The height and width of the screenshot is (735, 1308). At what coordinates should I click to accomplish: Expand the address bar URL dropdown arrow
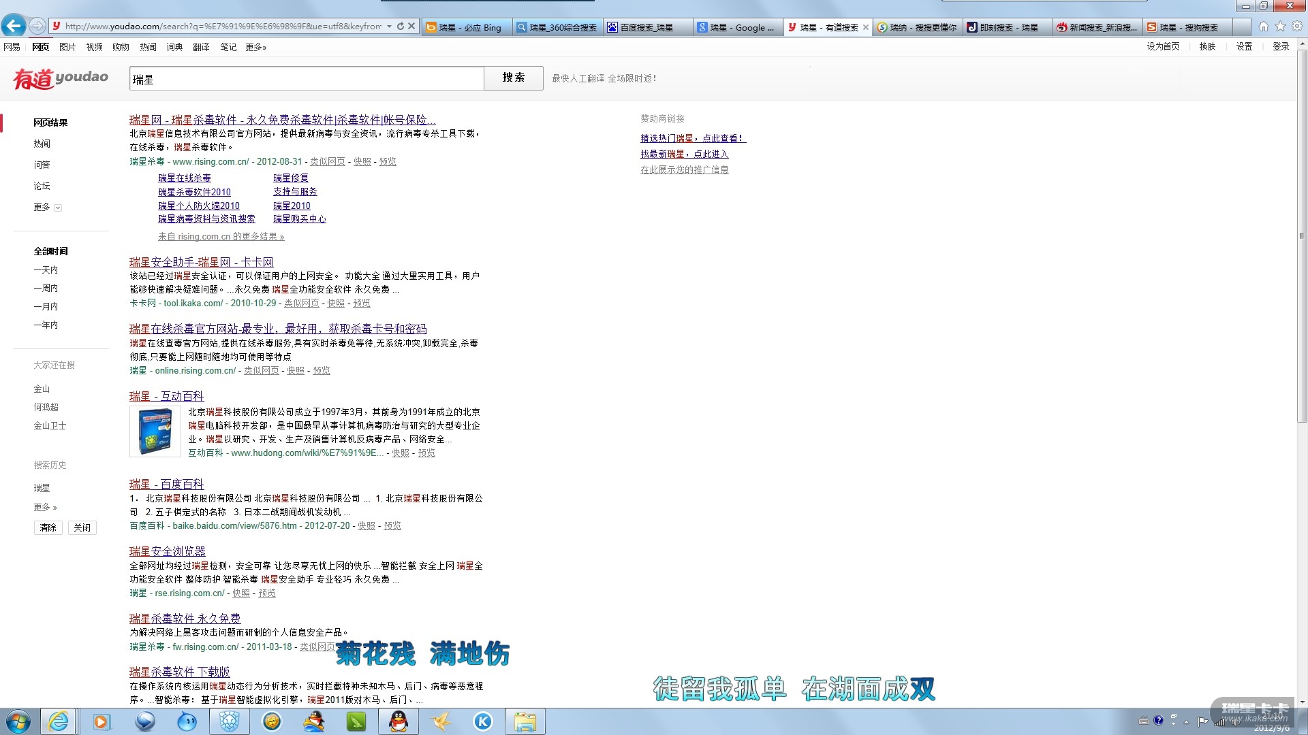click(x=389, y=27)
